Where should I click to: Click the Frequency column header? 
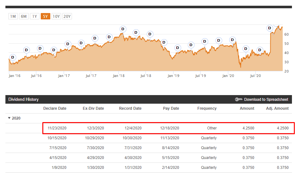tap(207, 108)
